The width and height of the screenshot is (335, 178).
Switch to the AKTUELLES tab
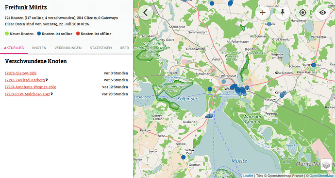pos(14,48)
